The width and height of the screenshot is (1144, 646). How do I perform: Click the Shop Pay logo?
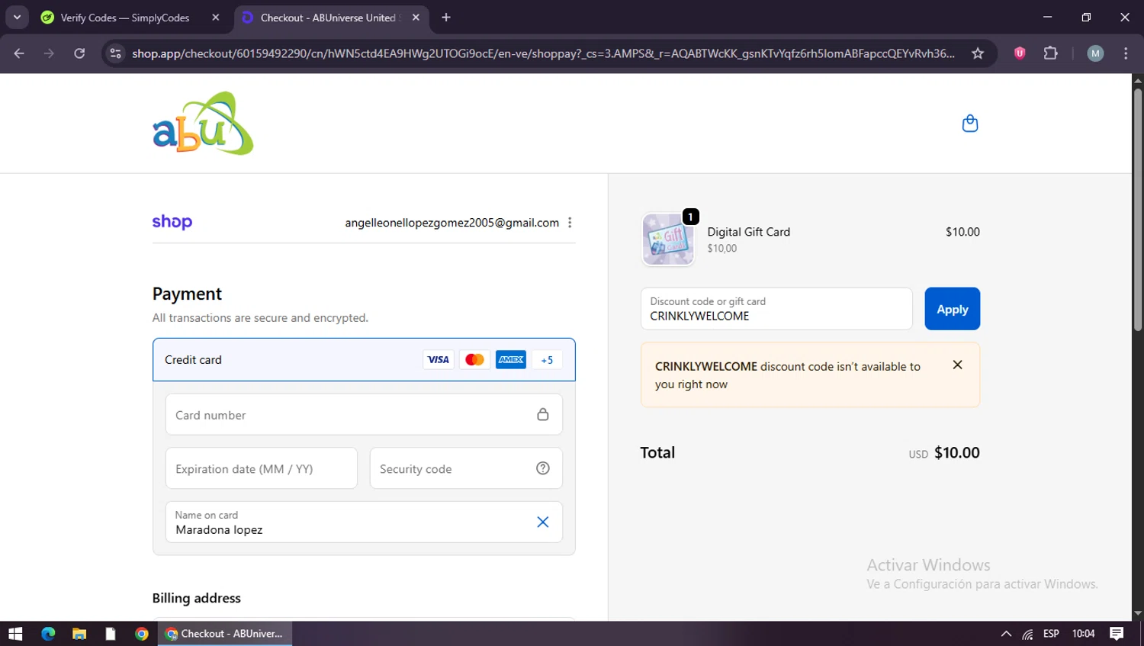click(x=172, y=222)
